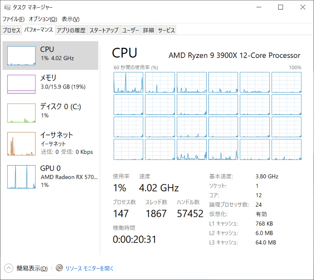Click リソース モニターを開く link
Screen dimensions: 314x280
tap(90, 268)
